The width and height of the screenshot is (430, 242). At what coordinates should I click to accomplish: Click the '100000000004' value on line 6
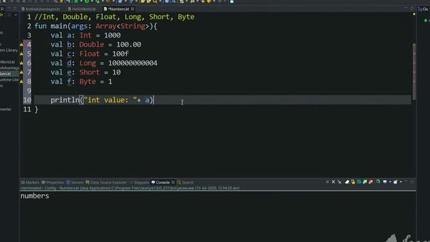(133, 63)
